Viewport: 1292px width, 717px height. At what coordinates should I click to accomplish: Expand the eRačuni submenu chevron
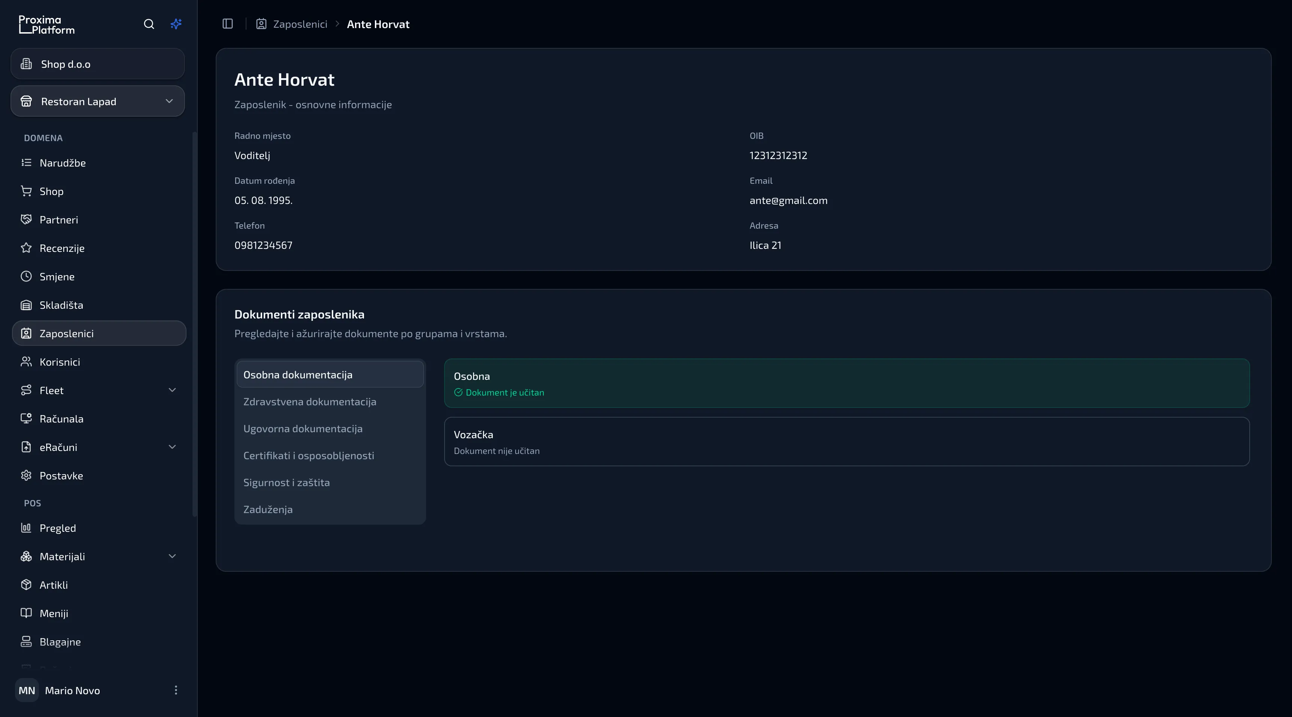point(172,447)
